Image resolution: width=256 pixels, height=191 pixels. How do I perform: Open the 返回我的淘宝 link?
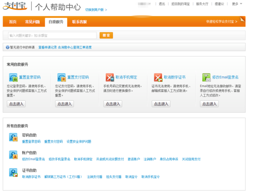[x=180, y=4]
